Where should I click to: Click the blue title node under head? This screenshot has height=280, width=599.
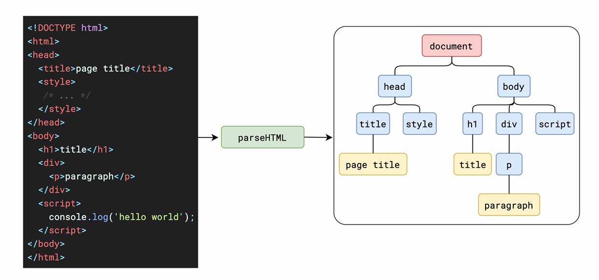(x=373, y=124)
